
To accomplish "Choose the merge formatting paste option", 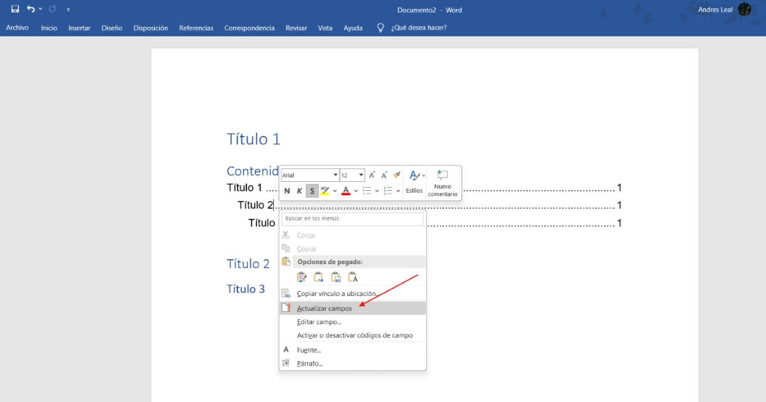I will [x=319, y=277].
